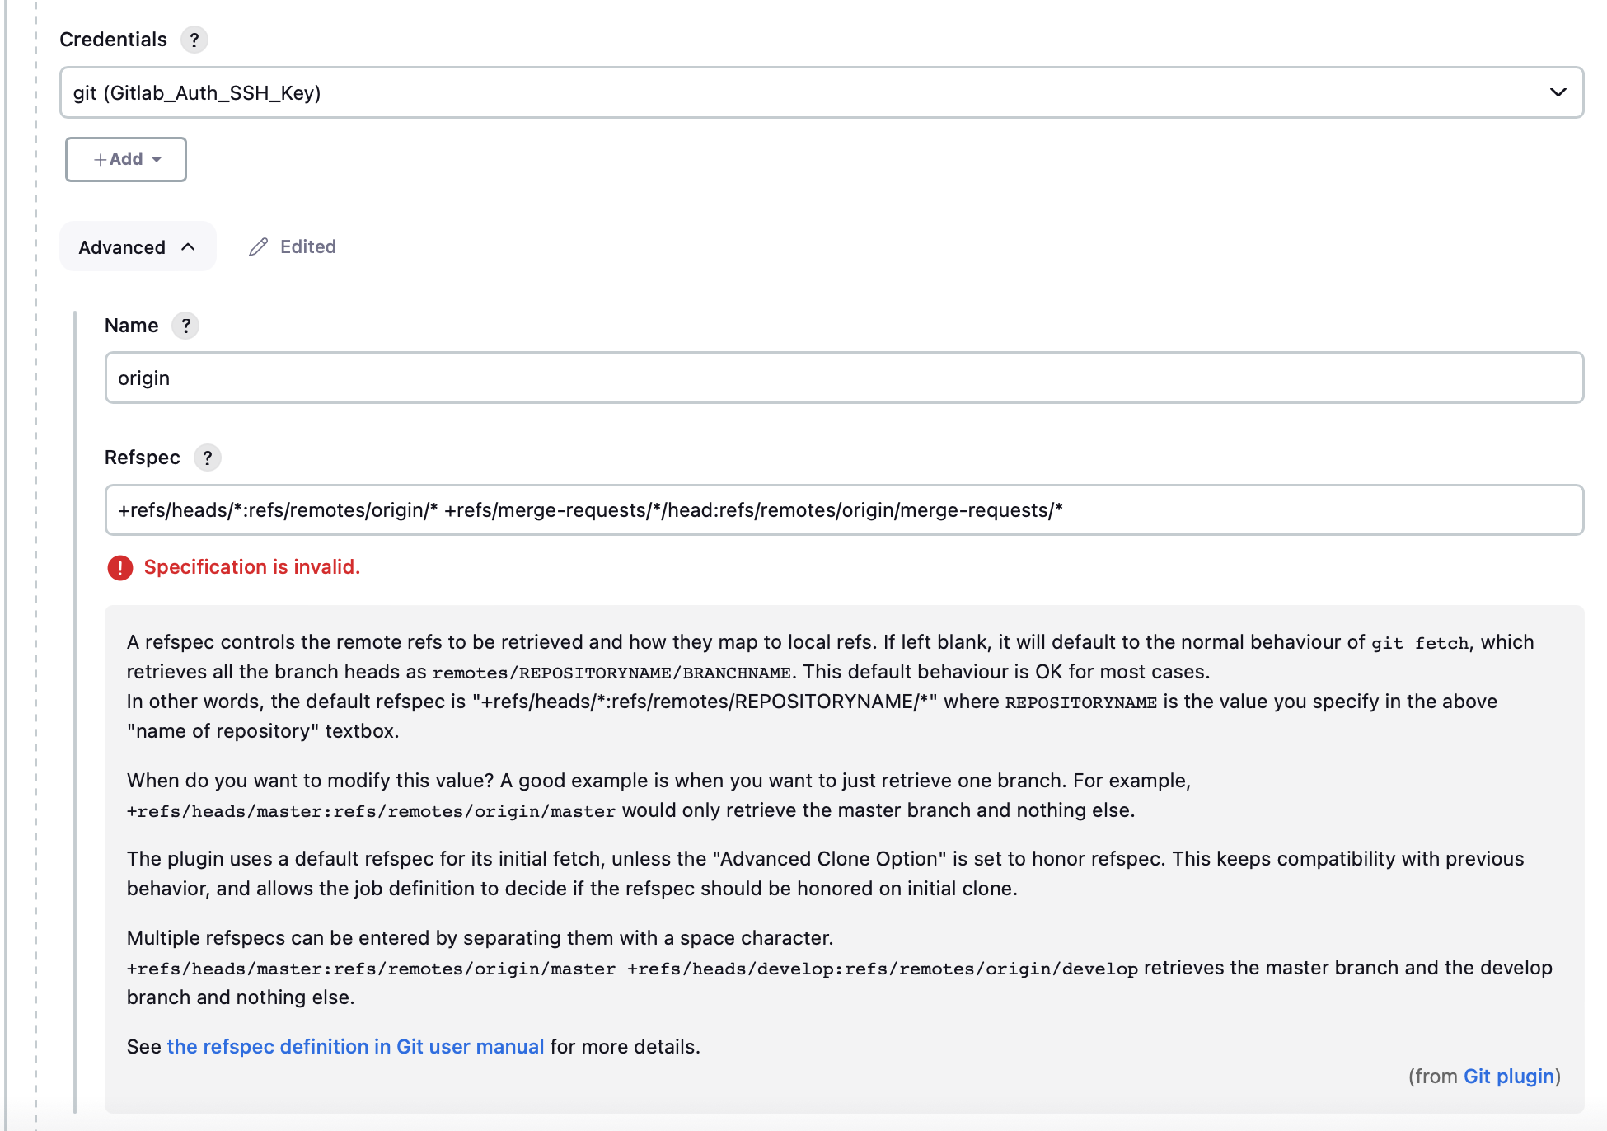
Task: Open the +Add dropdown menu
Action: click(x=125, y=159)
